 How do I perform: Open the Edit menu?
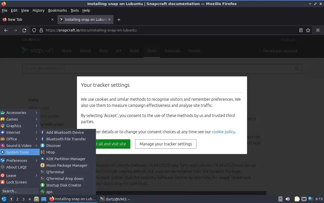[x=14, y=10]
